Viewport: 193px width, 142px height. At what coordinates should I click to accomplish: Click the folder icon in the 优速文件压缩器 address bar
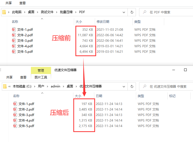click(5, 86)
